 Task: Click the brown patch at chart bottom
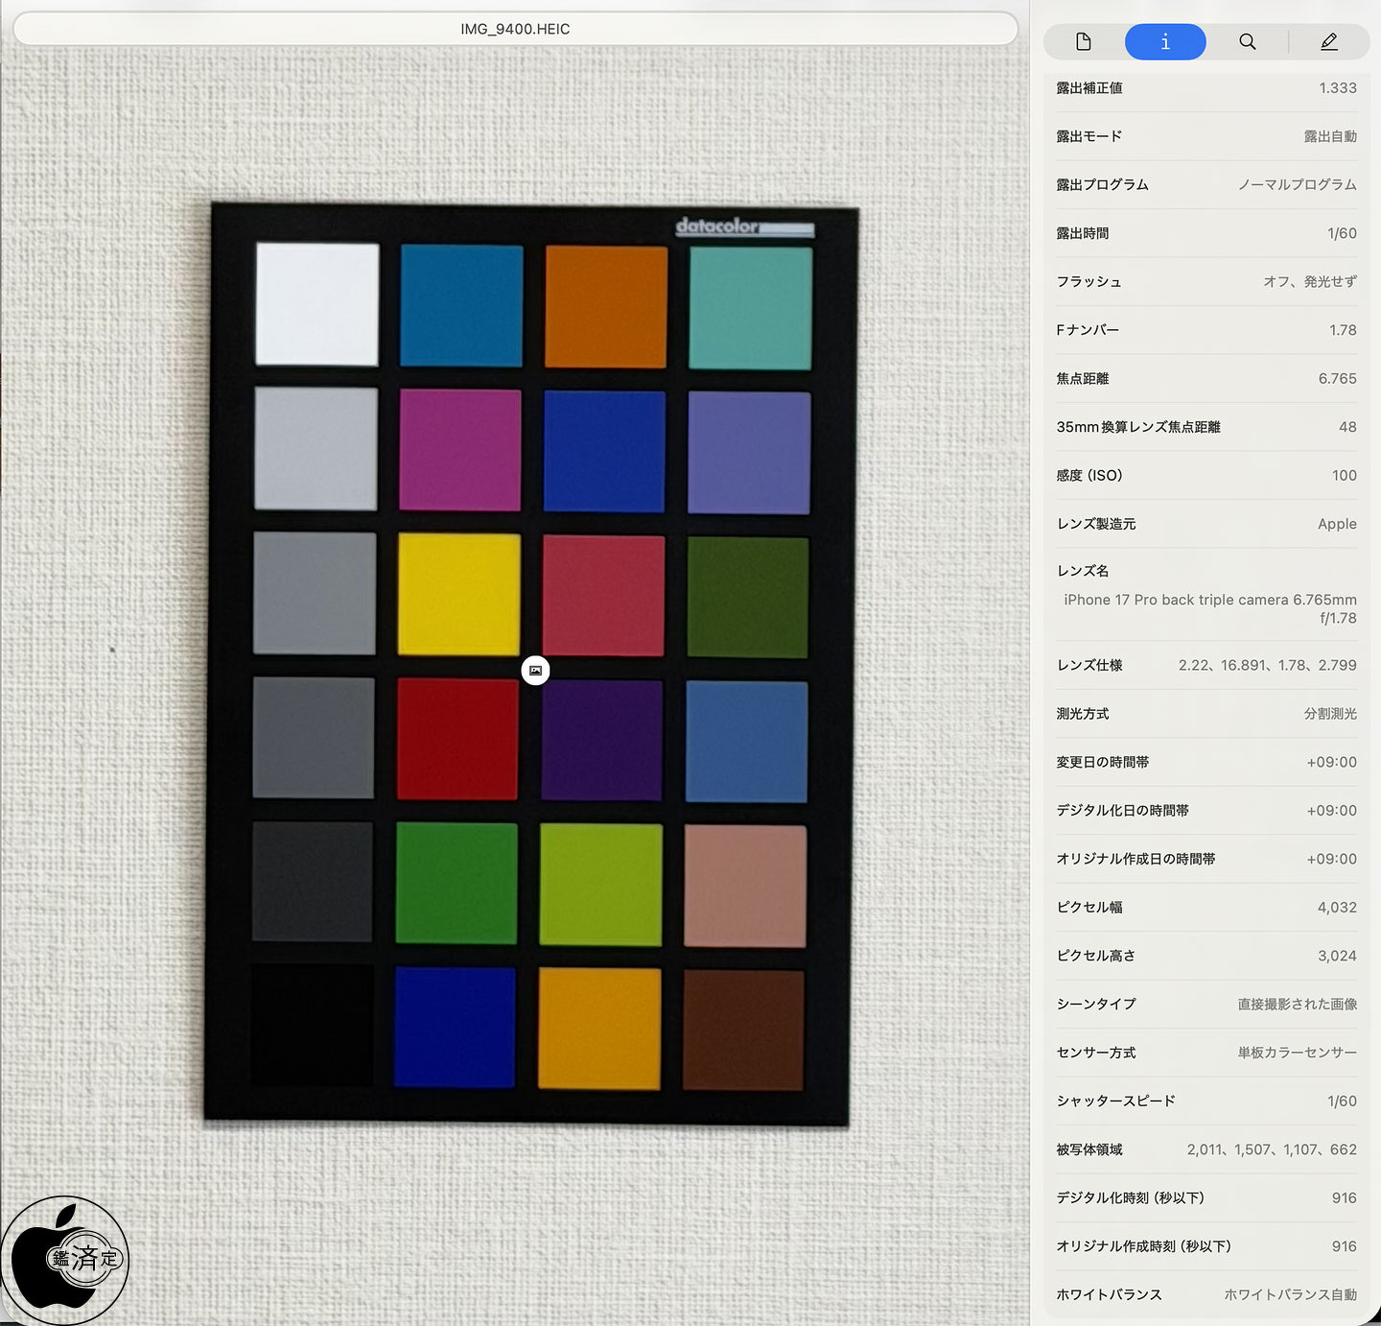coord(743,1030)
